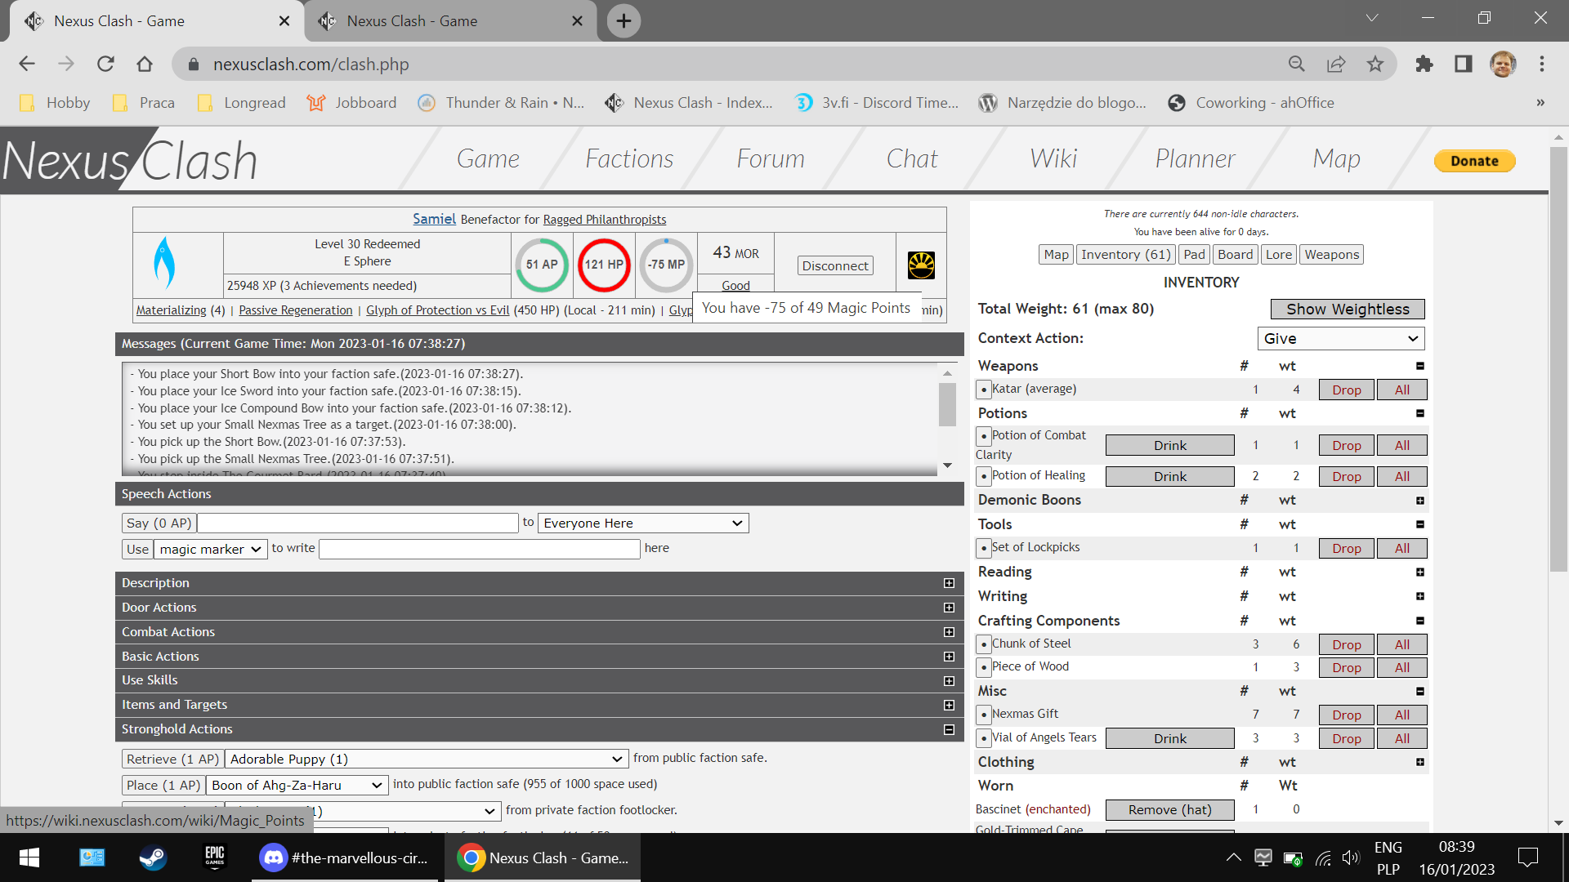Toggle Potion of Healing selector
Image resolution: width=1569 pixels, height=882 pixels.
coord(984,476)
